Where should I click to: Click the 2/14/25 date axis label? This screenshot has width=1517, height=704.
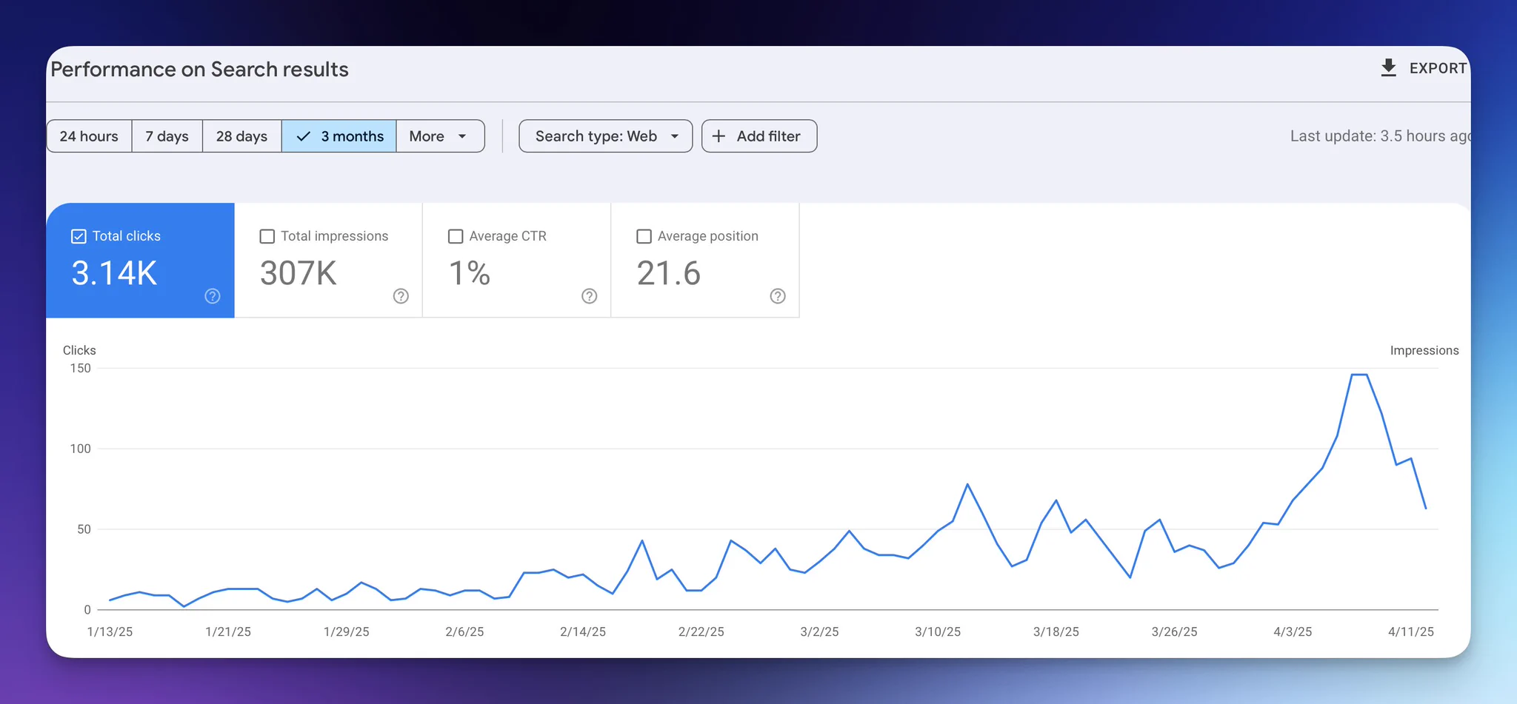tap(583, 631)
